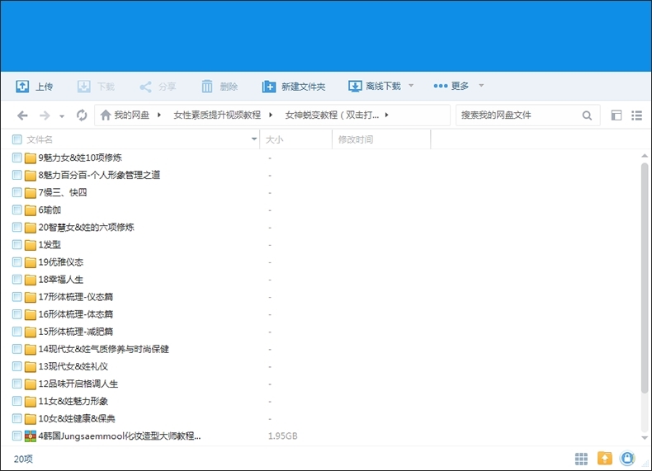The image size is (652, 471).
Task: Toggle the select-all checkbox beside 文件名
Action: 17,139
